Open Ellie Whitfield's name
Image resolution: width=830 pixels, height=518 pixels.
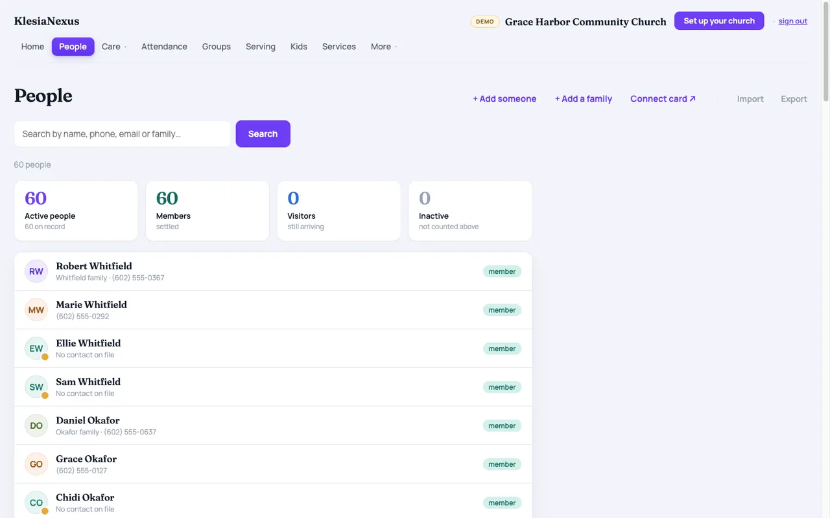(88, 343)
